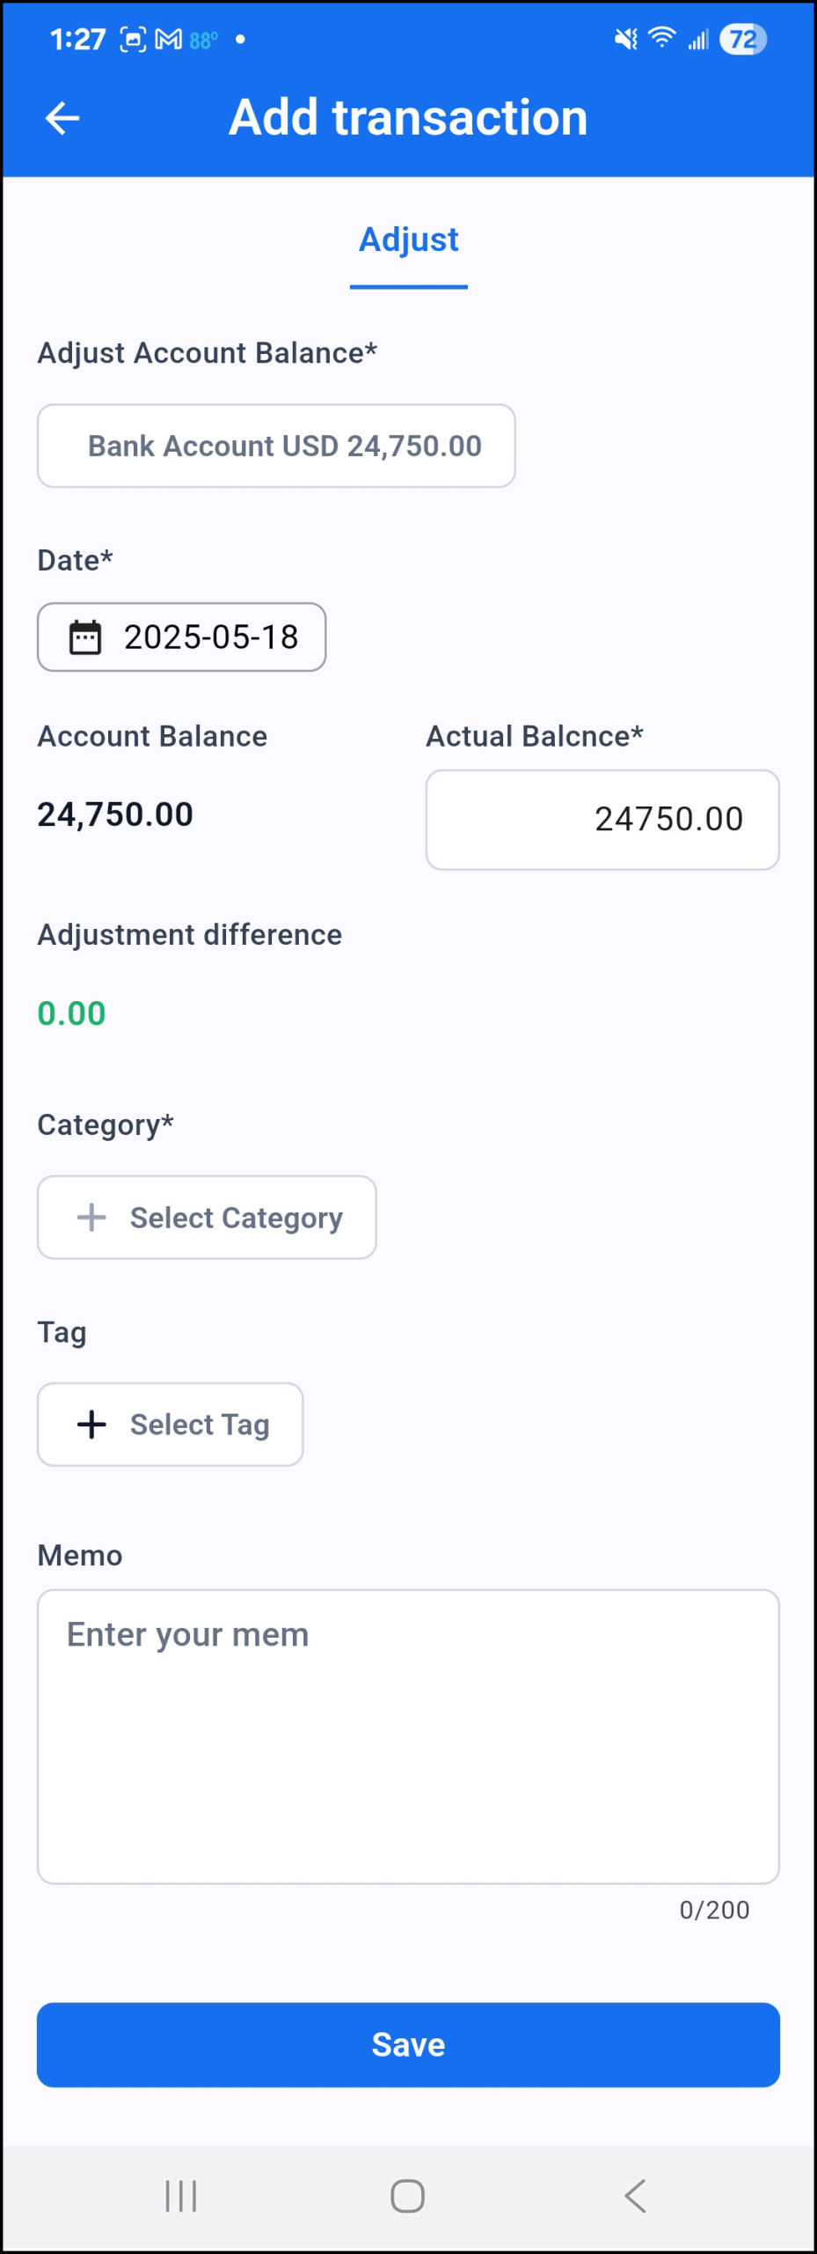Click the calendar icon in date field
The image size is (817, 2254).
85,637
